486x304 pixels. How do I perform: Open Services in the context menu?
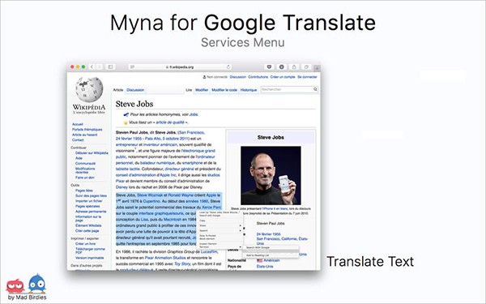(203, 247)
